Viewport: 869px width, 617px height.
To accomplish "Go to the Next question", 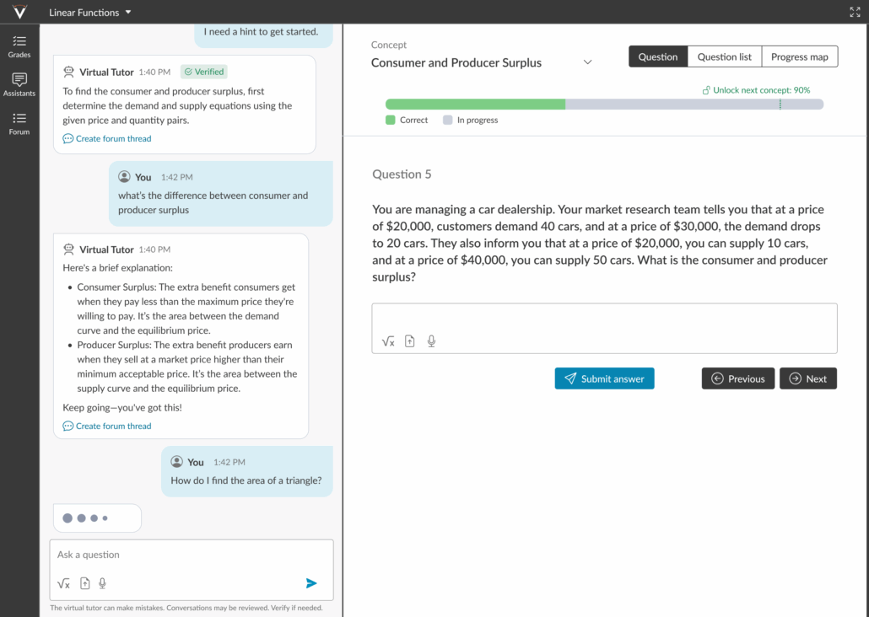I will tap(807, 378).
